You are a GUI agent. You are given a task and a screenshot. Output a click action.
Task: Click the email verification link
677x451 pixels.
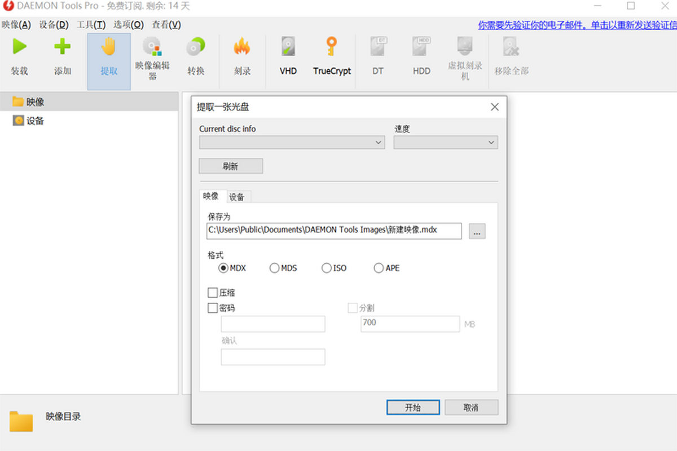click(x=577, y=25)
